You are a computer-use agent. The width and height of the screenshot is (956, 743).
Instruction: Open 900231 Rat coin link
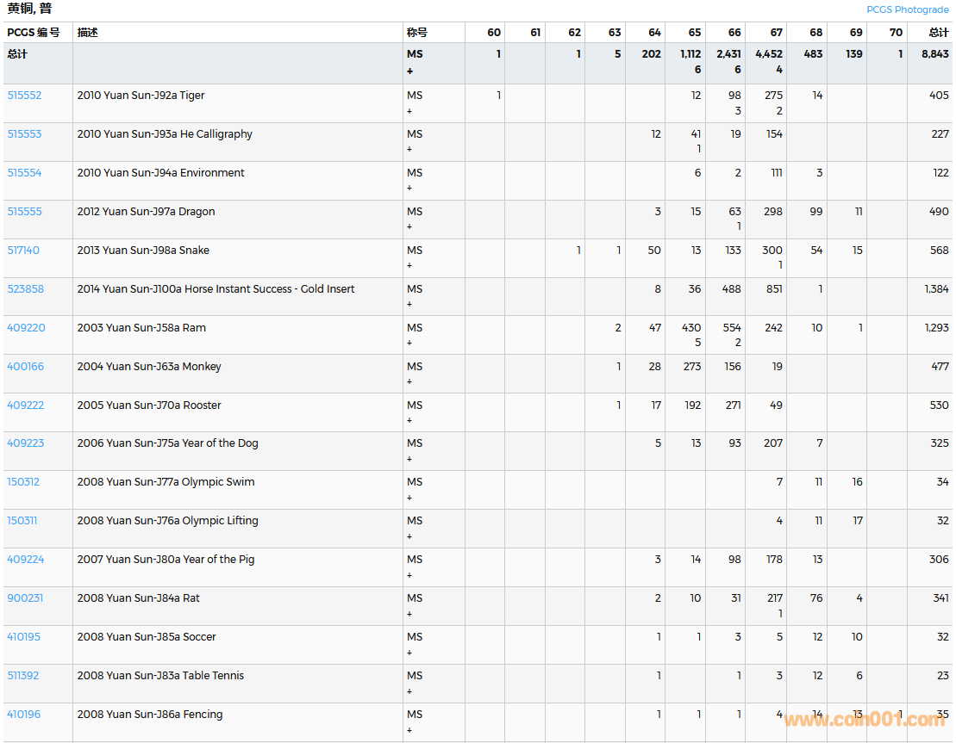point(25,598)
